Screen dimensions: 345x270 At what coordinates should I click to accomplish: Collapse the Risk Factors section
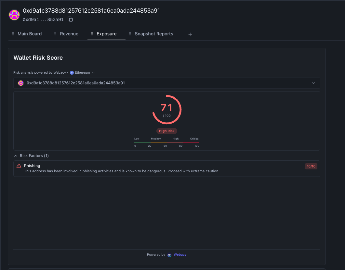16,156
